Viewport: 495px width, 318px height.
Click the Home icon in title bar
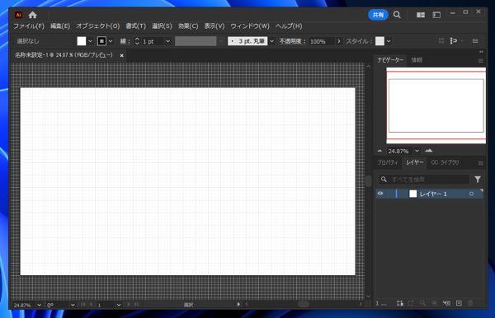coord(32,15)
